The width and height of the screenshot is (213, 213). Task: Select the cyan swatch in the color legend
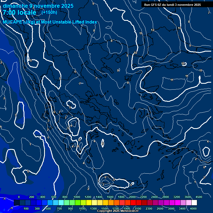pyautogui.click(x=61, y=202)
